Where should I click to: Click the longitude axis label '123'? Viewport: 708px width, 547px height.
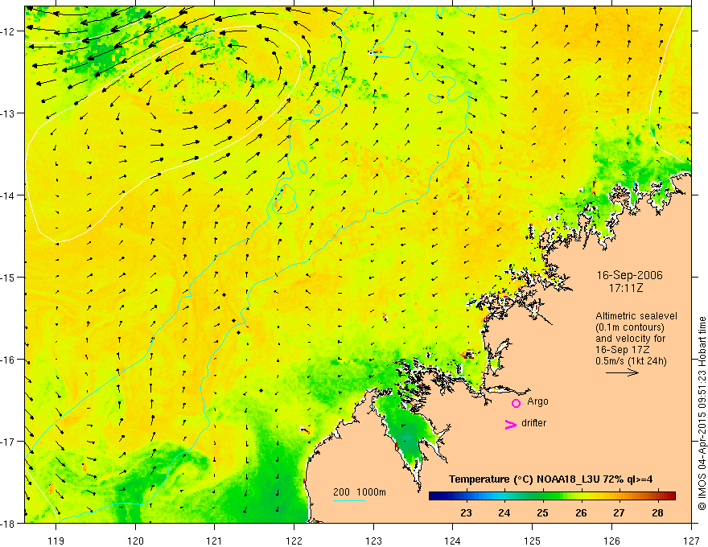click(373, 541)
